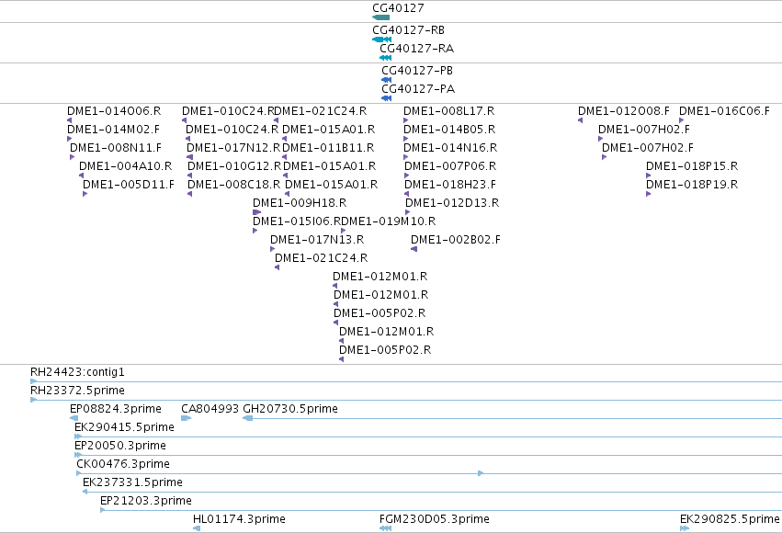Select the CG40127-RA transcript arrow glyph
782x533 pixels.
coord(386,58)
